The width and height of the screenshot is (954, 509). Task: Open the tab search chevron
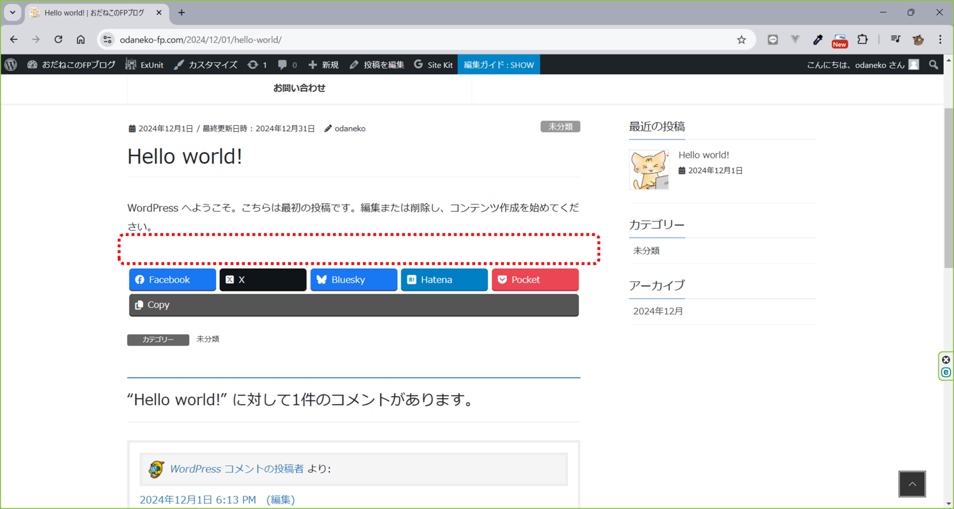(x=12, y=13)
